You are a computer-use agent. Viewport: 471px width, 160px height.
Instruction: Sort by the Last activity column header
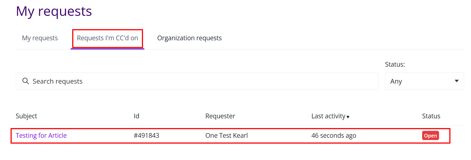pyautogui.click(x=328, y=116)
